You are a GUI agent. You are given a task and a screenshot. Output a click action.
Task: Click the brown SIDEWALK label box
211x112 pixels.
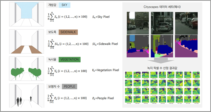pyautogui.click(x=68, y=32)
